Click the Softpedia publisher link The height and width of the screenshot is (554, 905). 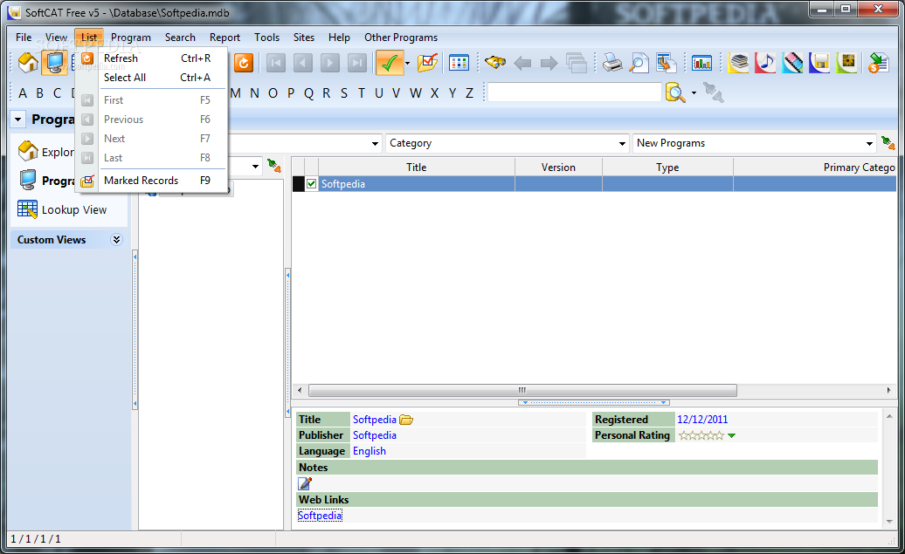tap(375, 435)
